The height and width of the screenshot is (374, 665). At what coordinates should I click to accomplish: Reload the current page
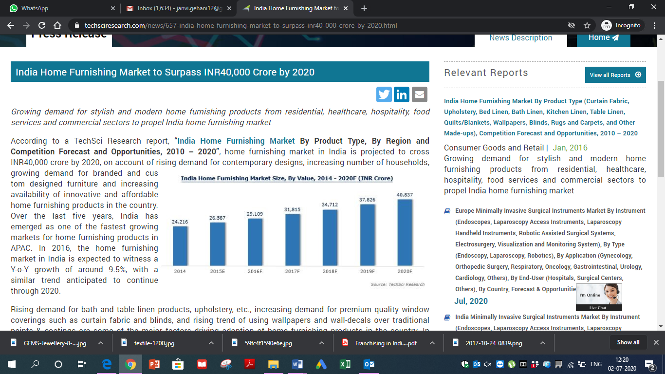point(42,25)
